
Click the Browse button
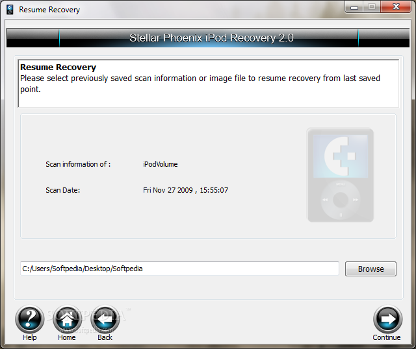(370, 269)
